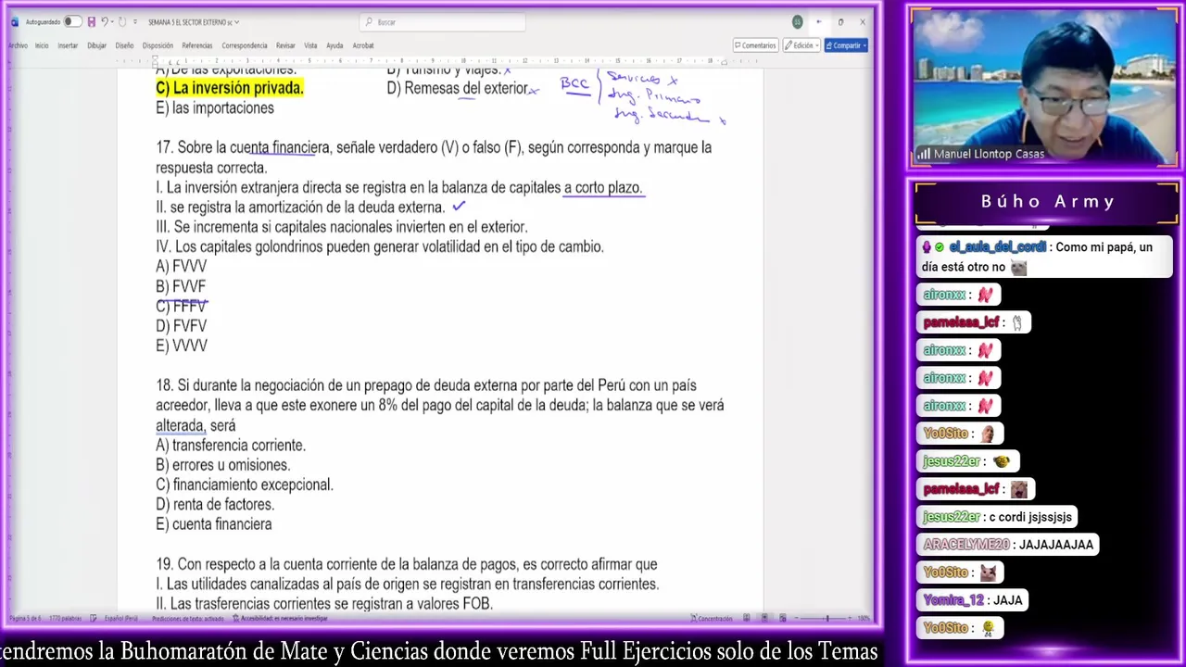The width and height of the screenshot is (1186, 667).
Task: Click the zoom slider in status bar
Action: pos(823,618)
